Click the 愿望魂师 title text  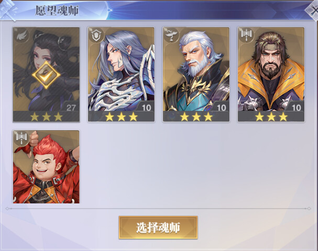pos(57,10)
